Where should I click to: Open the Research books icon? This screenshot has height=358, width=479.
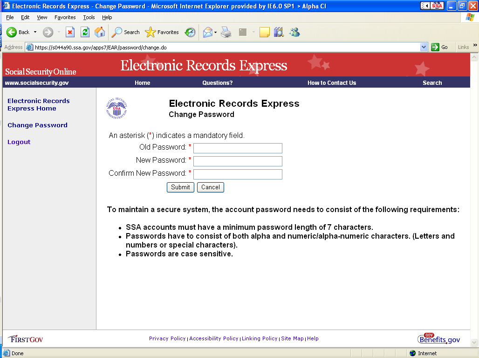tap(279, 32)
